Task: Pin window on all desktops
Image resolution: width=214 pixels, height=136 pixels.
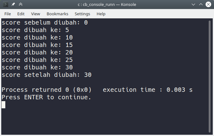Action: point(13,5)
